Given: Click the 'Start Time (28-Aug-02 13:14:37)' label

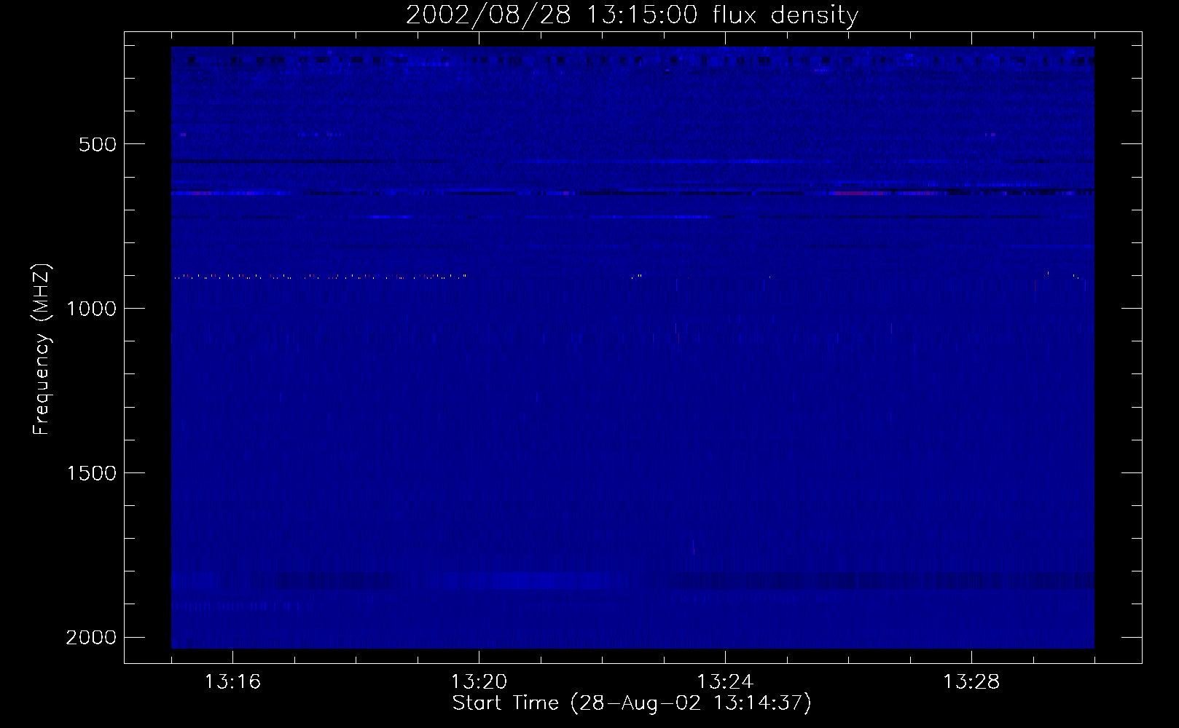Looking at the screenshot, I should [632, 703].
